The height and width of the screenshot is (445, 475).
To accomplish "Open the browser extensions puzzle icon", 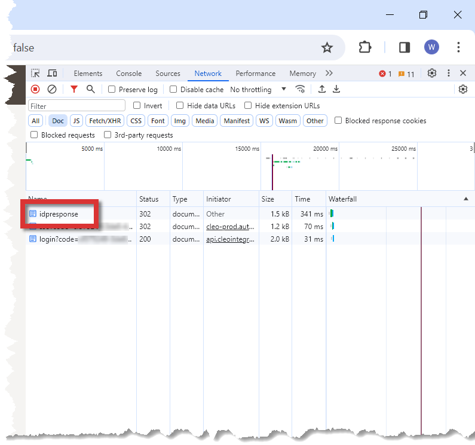I will click(364, 47).
